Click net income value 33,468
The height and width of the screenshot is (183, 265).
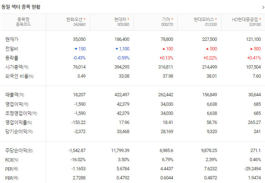[x=123, y=132]
